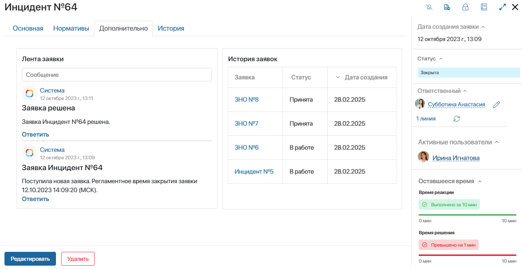Click Система avatar on the 13:11 message
The height and width of the screenshot is (269, 522).
tap(29, 94)
